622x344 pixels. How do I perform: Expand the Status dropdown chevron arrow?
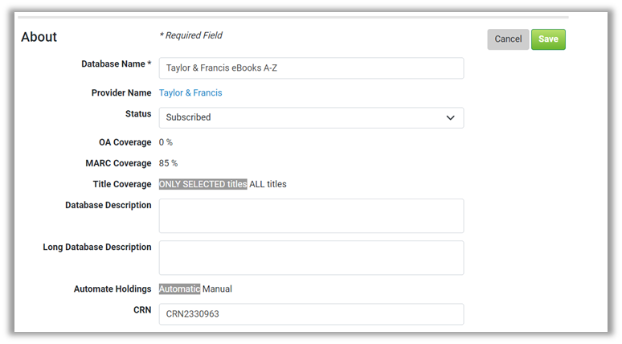pyautogui.click(x=450, y=117)
